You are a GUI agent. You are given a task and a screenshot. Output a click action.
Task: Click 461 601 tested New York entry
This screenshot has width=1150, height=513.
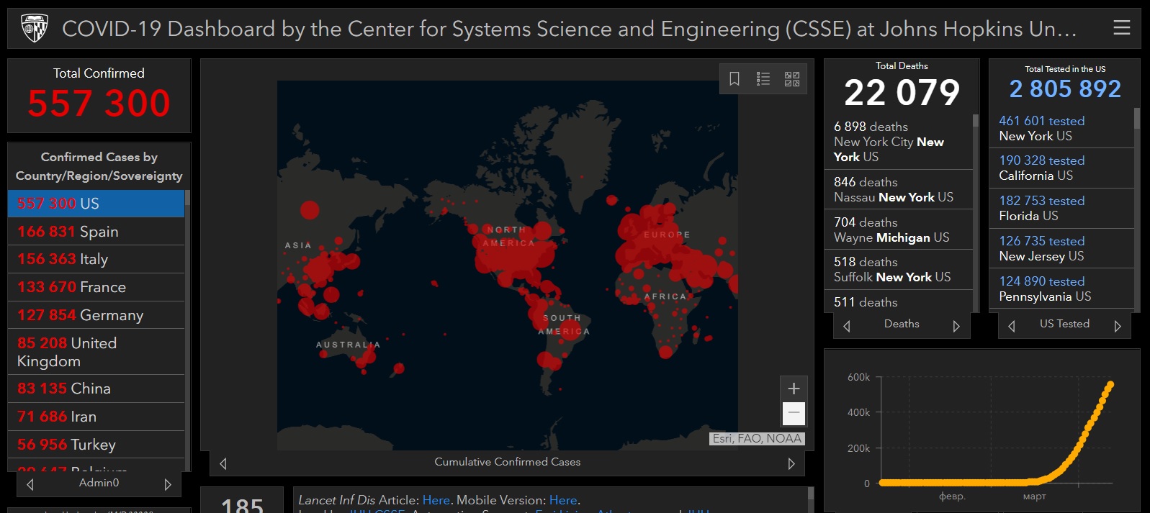(x=1061, y=128)
